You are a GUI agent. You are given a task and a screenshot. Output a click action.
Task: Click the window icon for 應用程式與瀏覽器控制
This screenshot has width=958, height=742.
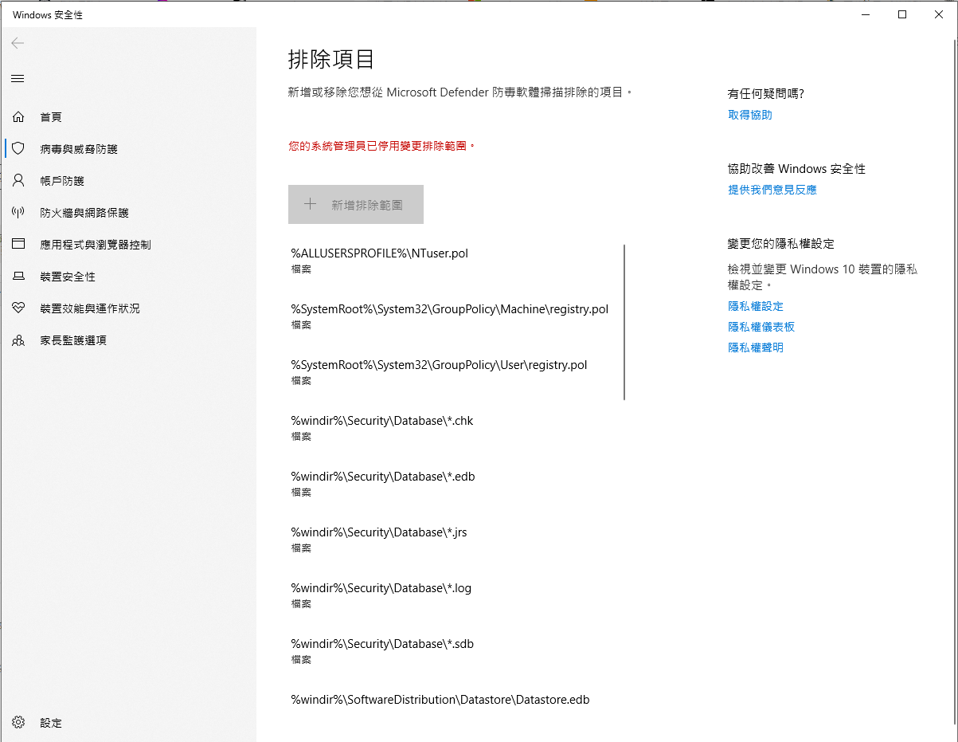click(x=18, y=245)
